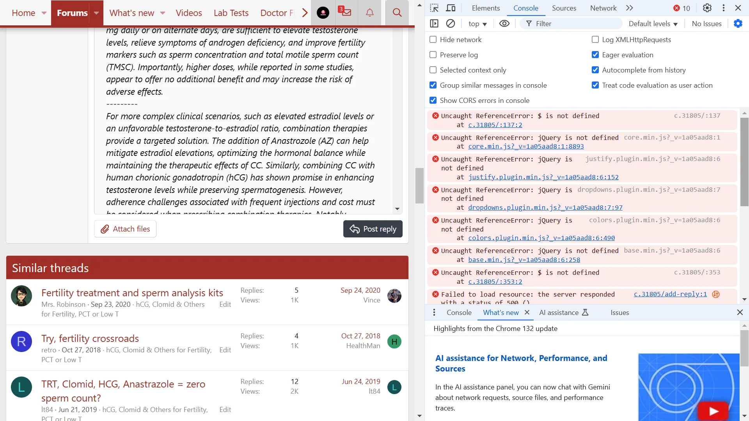Expand the What's new menu arrow

click(163, 13)
